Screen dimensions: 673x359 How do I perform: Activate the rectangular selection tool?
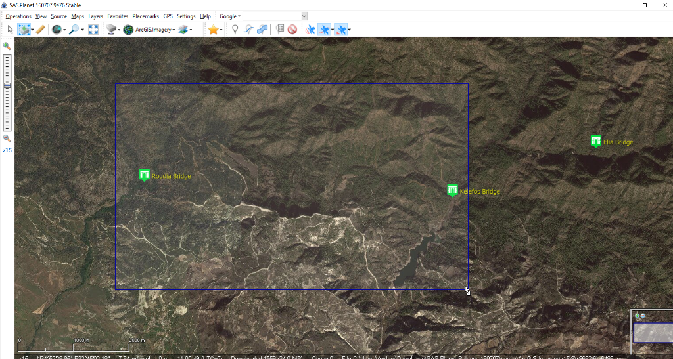pos(24,30)
